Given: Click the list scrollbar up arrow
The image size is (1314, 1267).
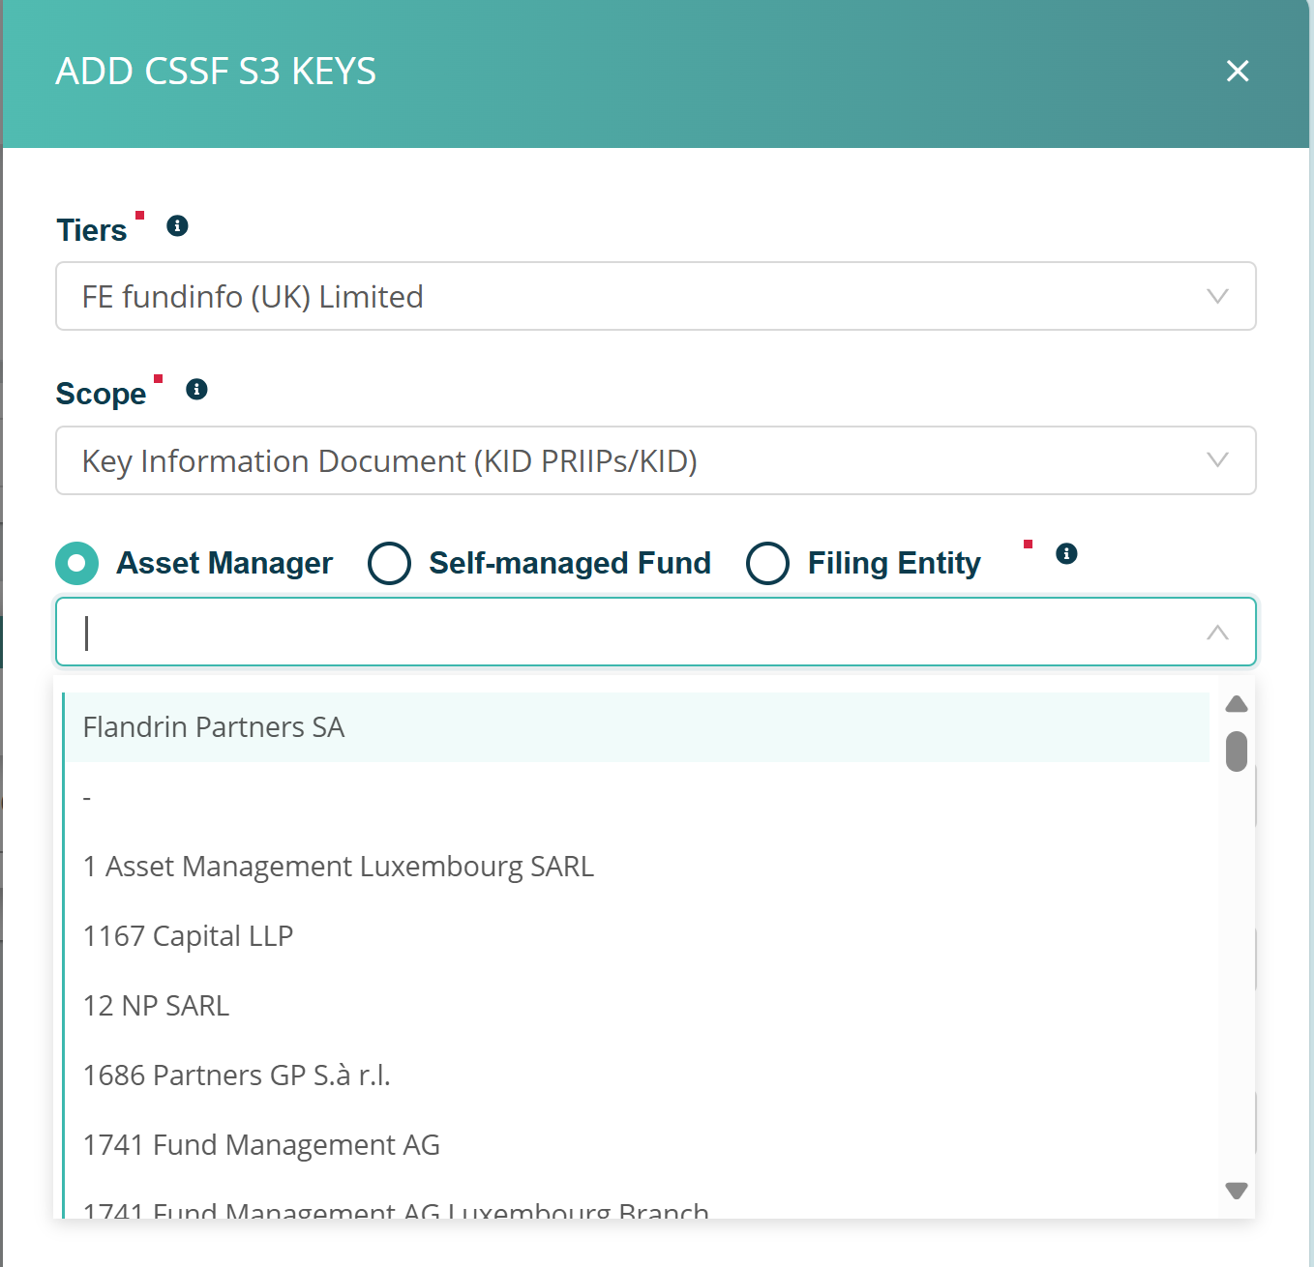Looking at the screenshot, I should (1237, 704).
